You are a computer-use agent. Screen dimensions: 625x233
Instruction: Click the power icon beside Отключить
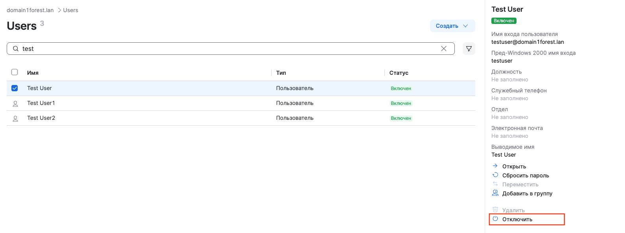click(x=495, y=219)
